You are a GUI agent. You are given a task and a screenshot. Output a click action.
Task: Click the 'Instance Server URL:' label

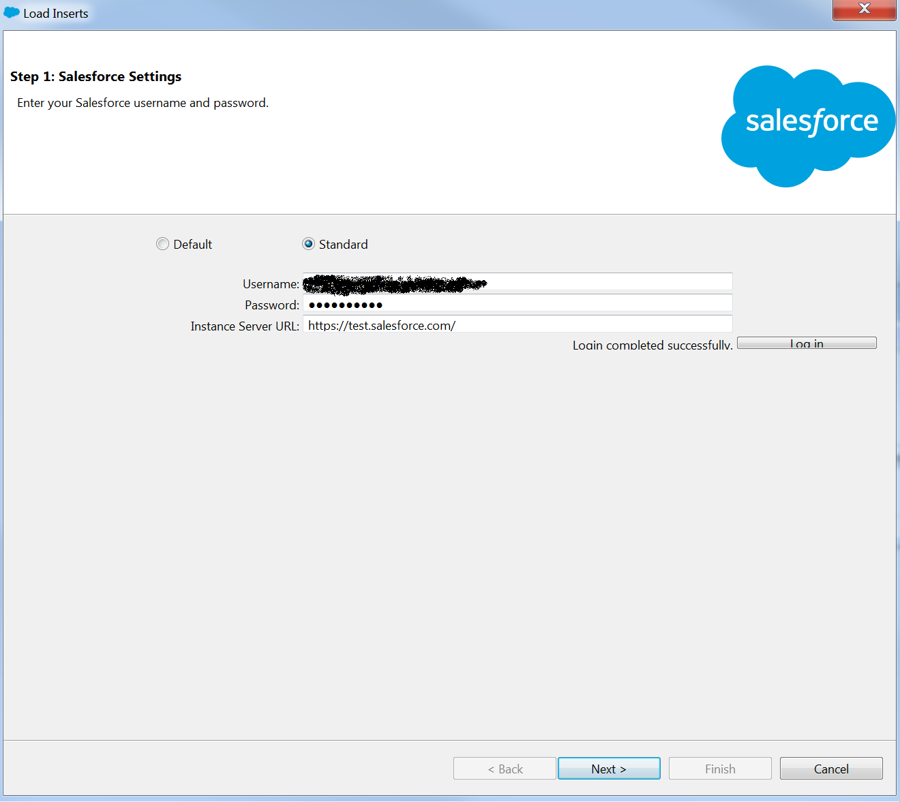(x=245, y=326)
